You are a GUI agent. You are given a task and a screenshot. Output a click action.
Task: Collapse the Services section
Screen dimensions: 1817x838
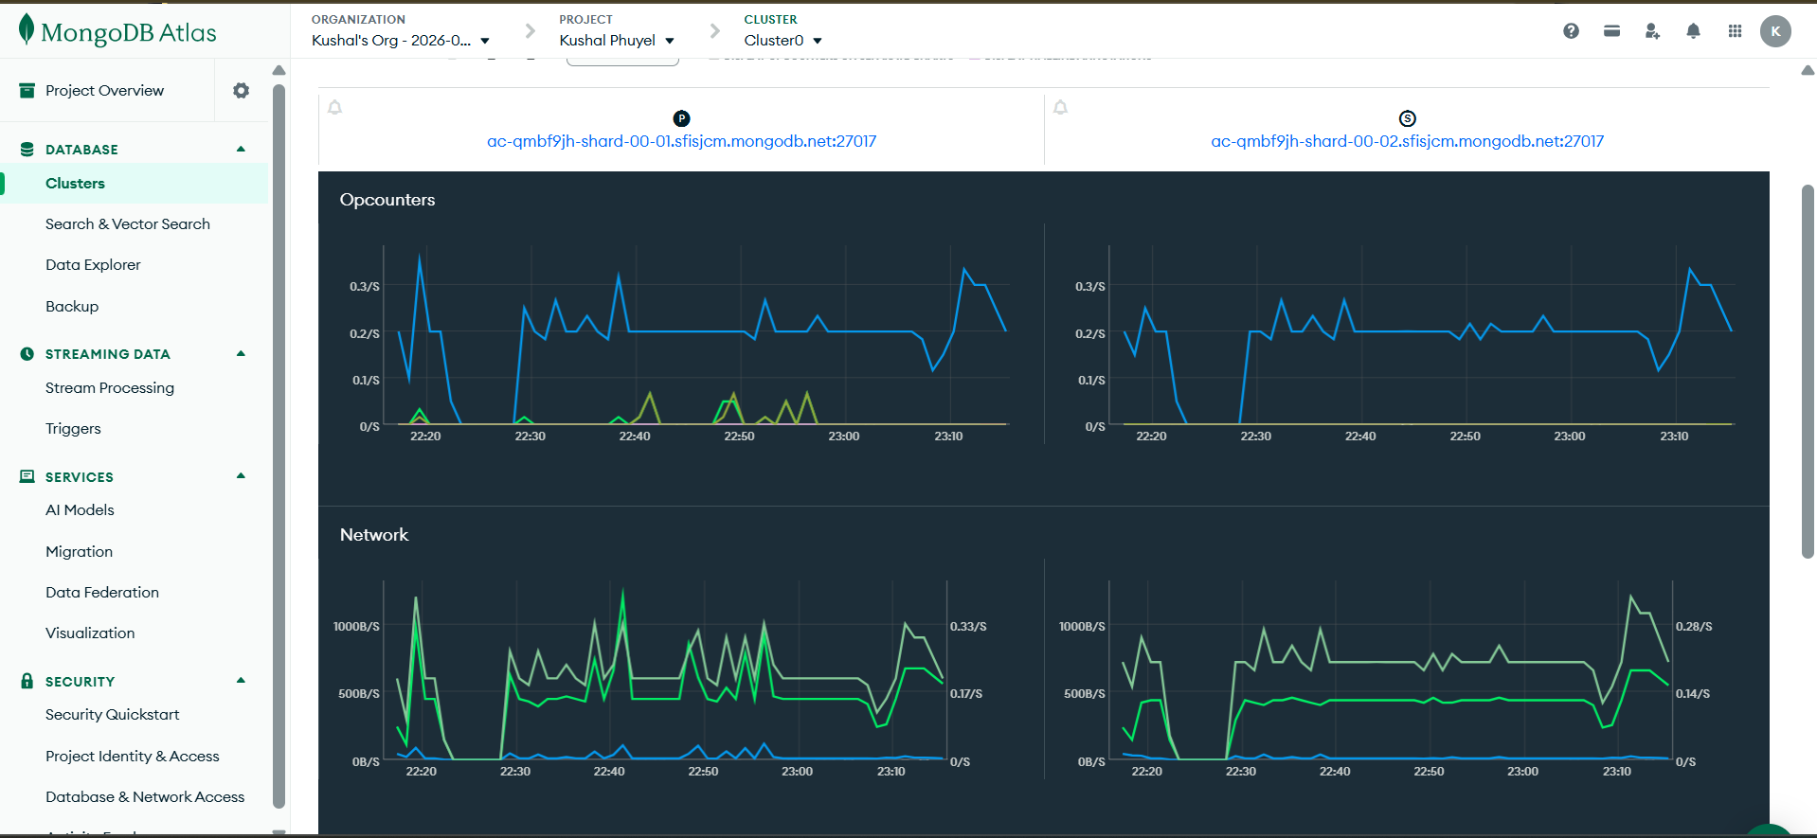click(x=241, y=475)
